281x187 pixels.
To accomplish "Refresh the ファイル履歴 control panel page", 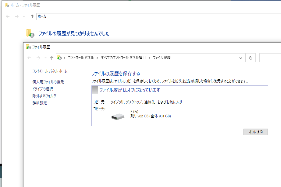I will click(251, 58).
